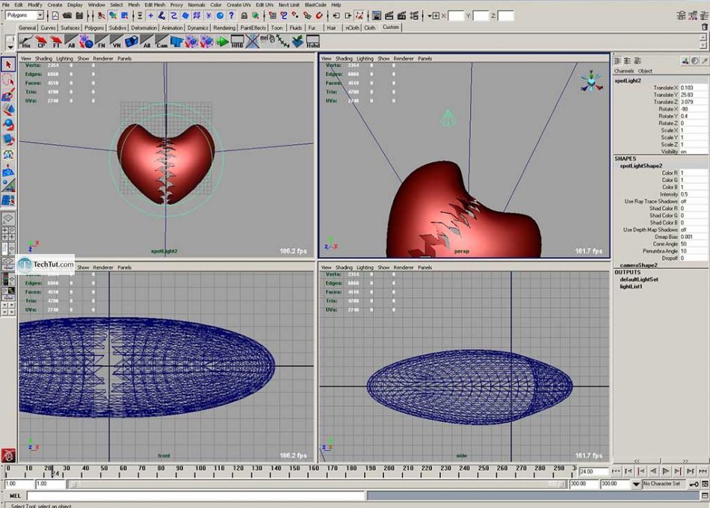
Task: Choose the Paint selection brush tool
Action: point(8,95)
